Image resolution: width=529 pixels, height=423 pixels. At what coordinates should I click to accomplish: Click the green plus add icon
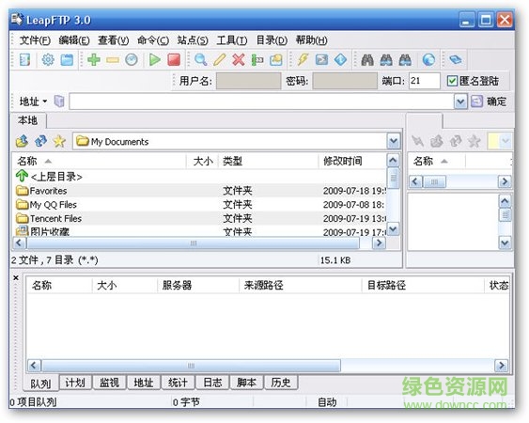[x=94, y=60]
